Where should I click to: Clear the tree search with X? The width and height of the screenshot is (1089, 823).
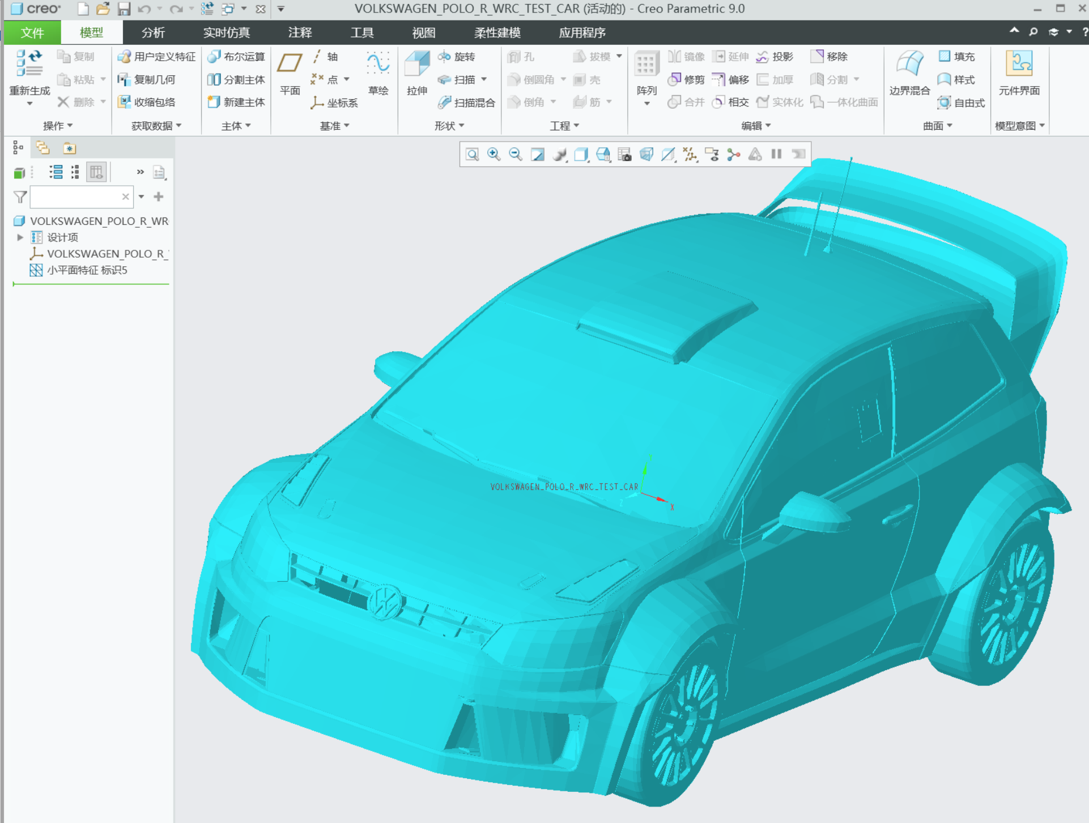tap(125, 197)
